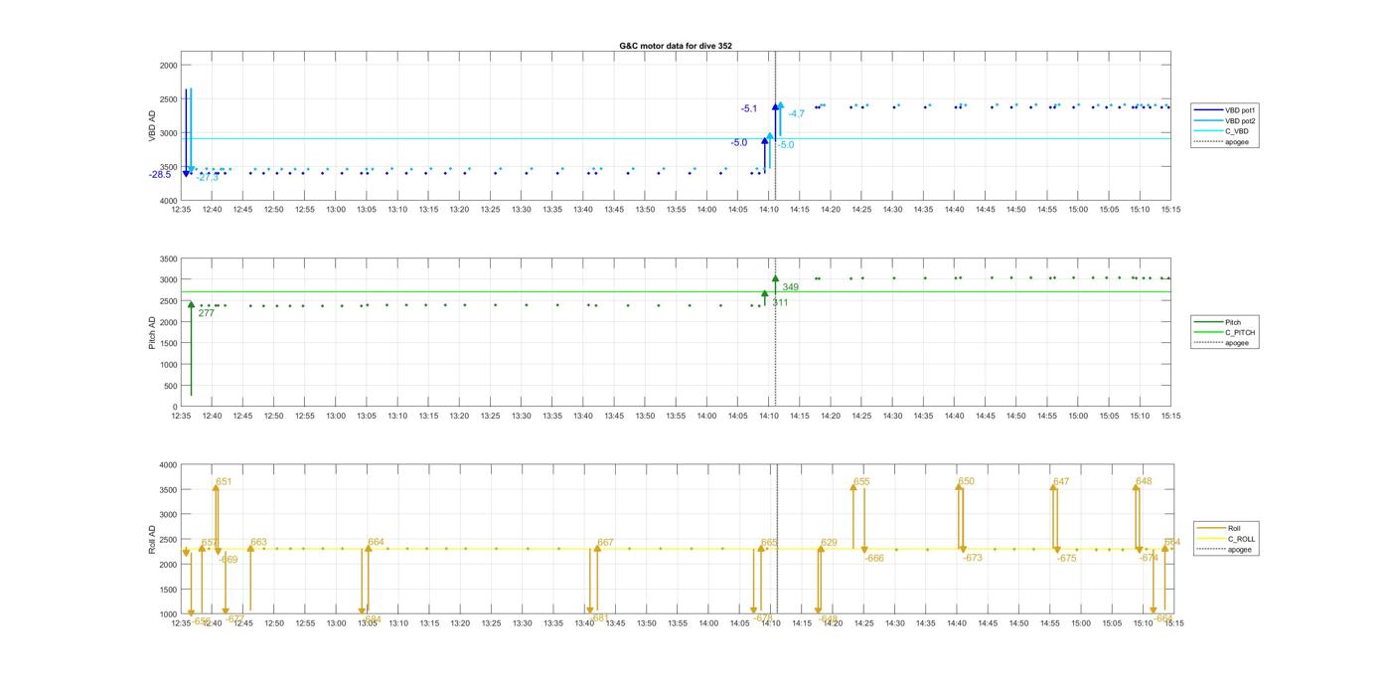
Task: Click the 13:15 tick on Roll plot x-axis
Action: click(x=428, y=623)
